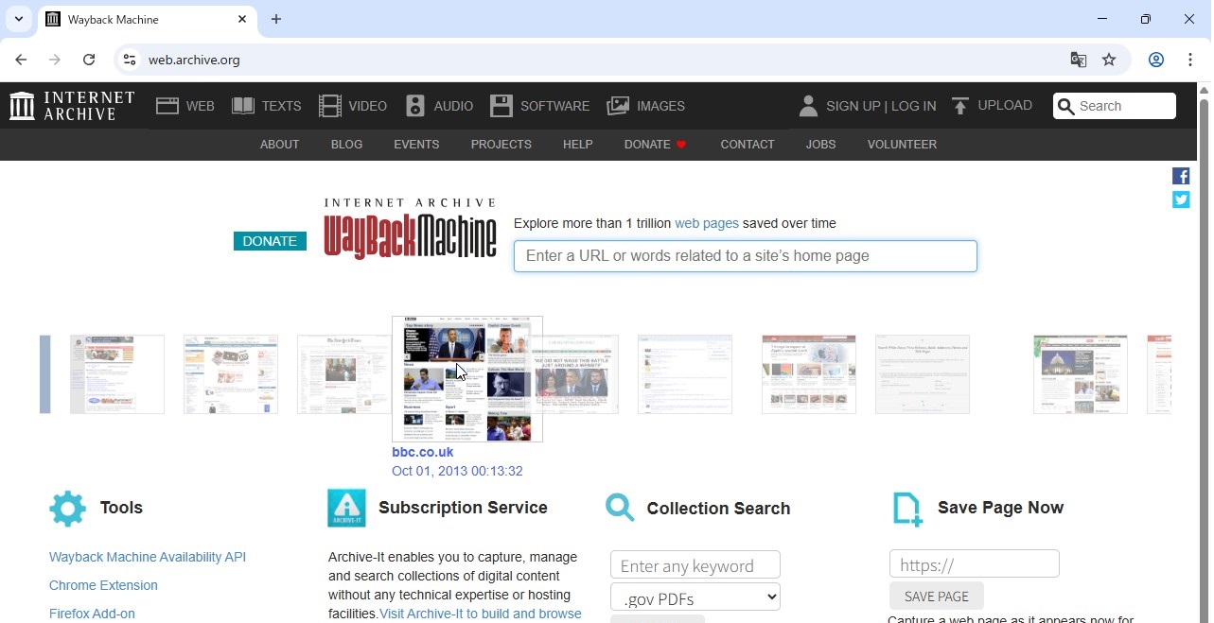
Task: Click the Wayback Machine Availability API link
Action: point(148,557)
